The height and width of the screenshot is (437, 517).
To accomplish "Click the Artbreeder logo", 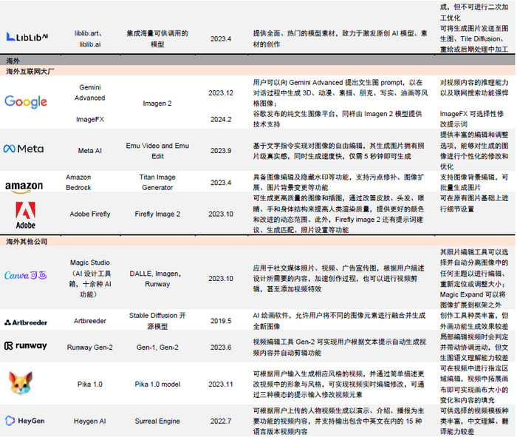I will click(x=26, y=322).
